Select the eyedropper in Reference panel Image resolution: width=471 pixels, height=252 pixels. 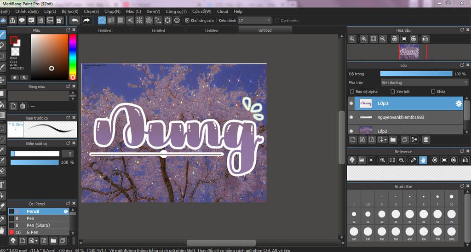pyautogui.click(x=414, y=160)
